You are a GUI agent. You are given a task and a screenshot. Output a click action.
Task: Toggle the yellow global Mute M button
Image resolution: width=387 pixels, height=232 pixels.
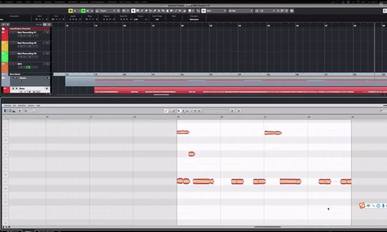(x=70, y=11)
